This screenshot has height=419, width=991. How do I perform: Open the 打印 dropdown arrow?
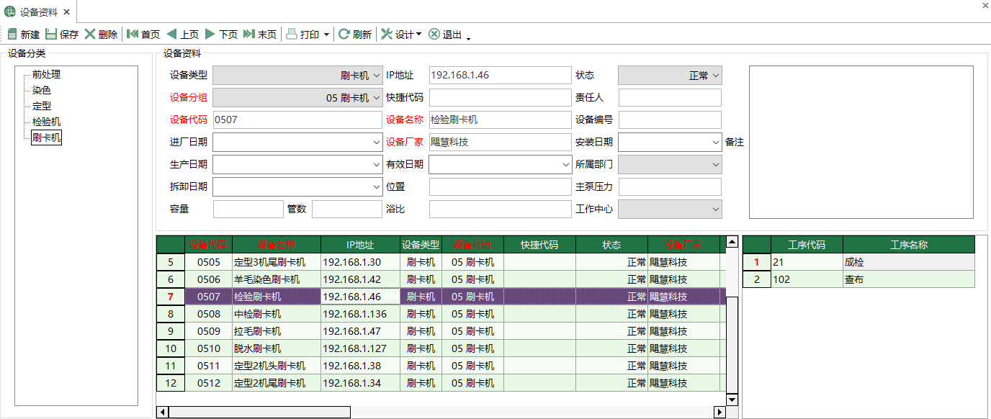point(326,35)
